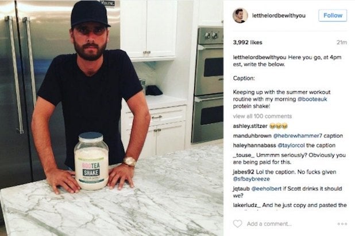Expand view all 100 comments
The width and height of the screenshot is (355, 236).
pos(262,116)
